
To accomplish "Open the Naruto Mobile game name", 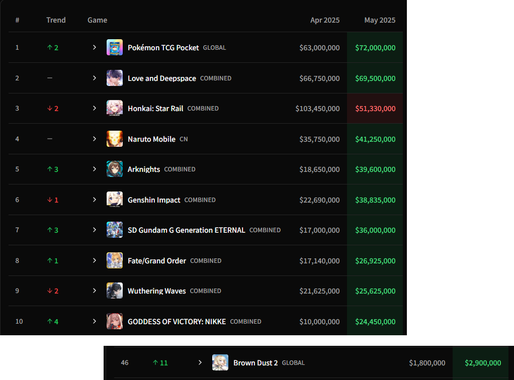I will pyautogui.click(x=151, y=139).
